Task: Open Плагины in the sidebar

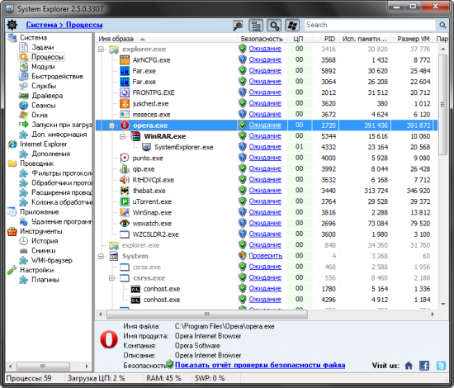Action: click(45, 280)
